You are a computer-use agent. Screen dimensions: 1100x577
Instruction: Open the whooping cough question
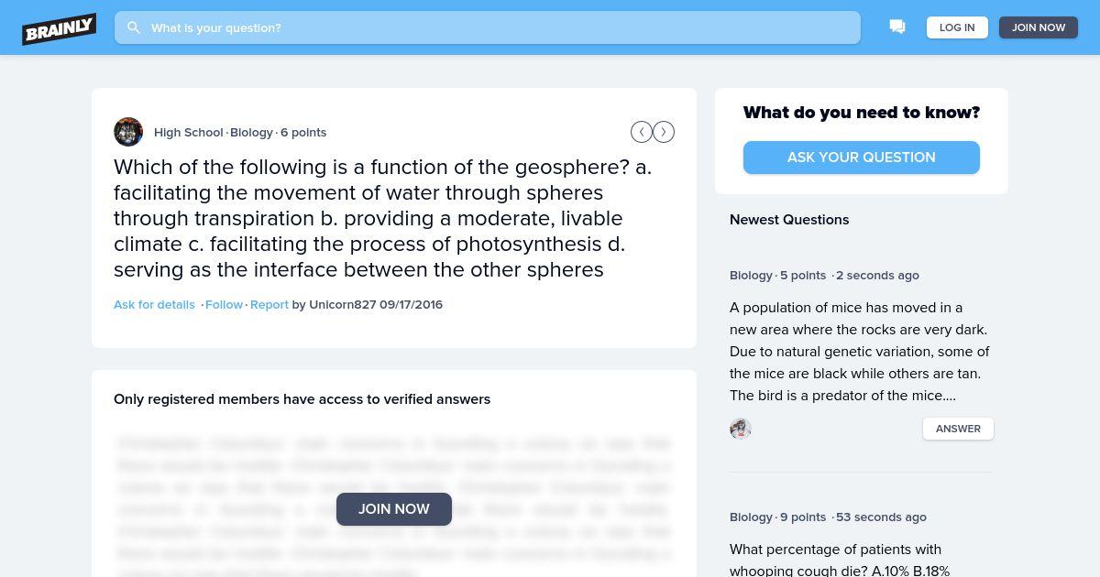coord(840,560)
